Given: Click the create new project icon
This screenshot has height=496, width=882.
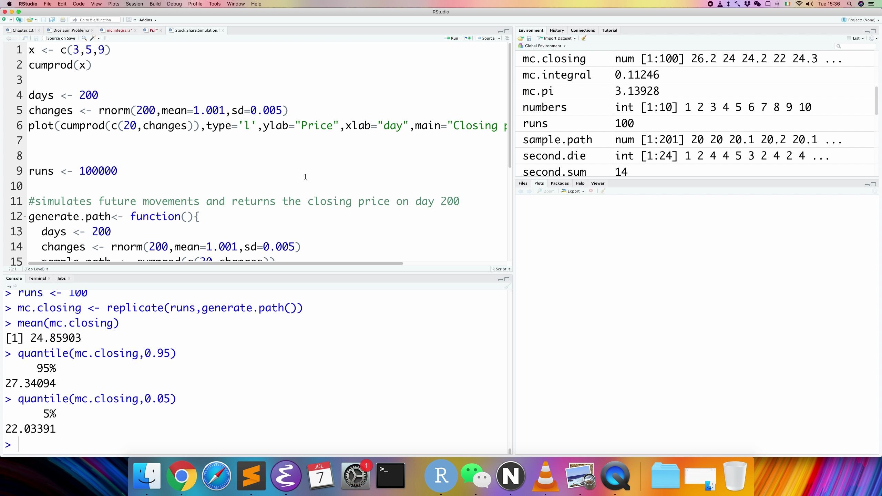Looking at the screenshot, I should point(19,20).
